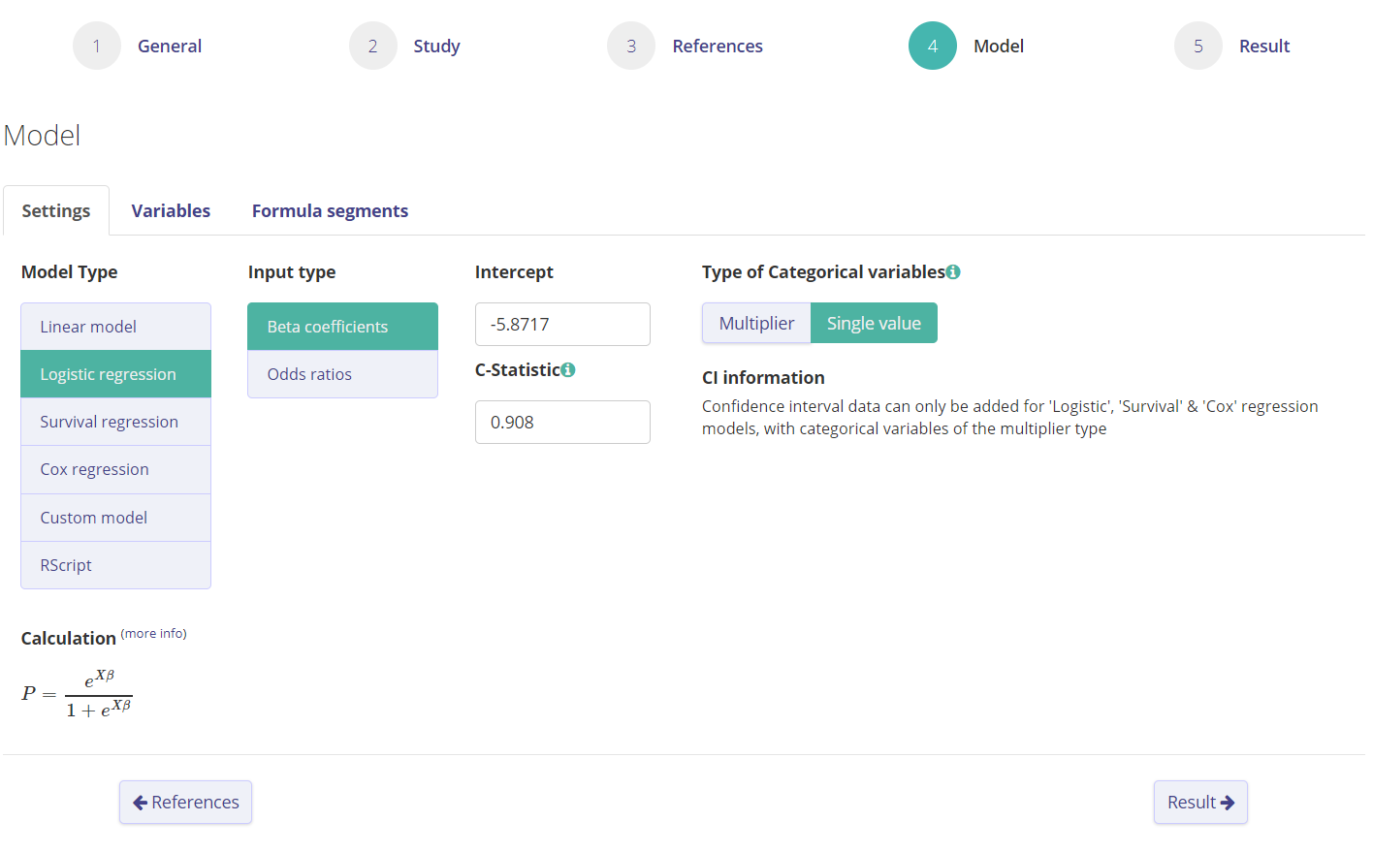Go to step 2 Study circle
The width and height of the screenshot is (1373, 853).
[373, 46]
